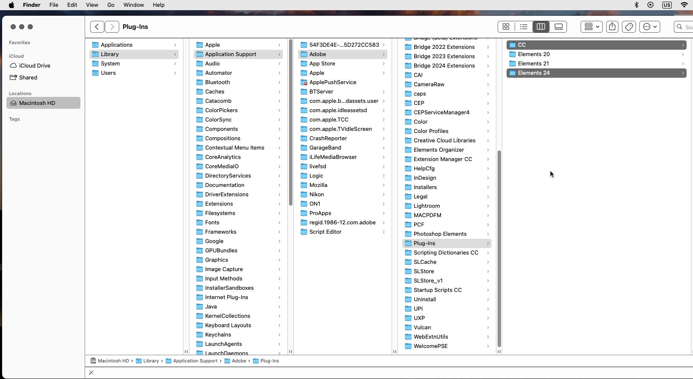Switch to gallery view
Viewport: 693px width, 379px height.
[558, 27]
